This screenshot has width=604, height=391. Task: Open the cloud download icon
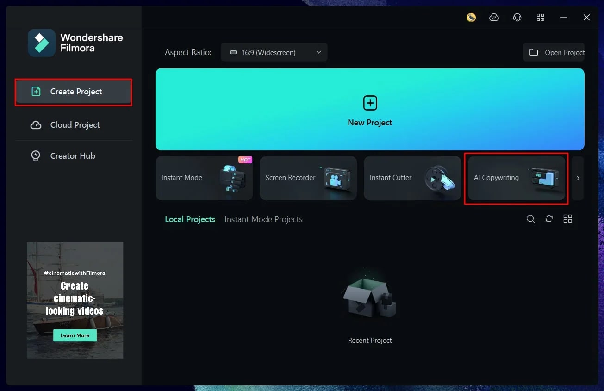[x=494, y=18]
